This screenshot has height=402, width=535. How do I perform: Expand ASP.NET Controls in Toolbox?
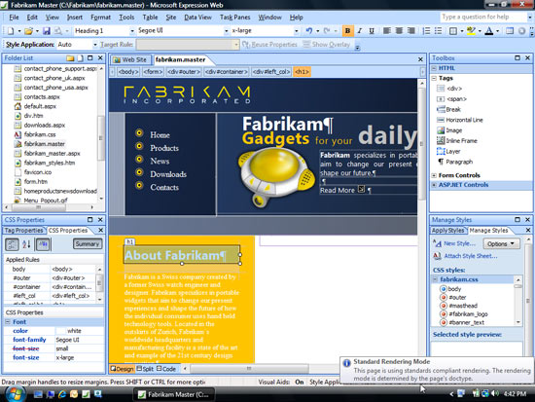point(434,185)
